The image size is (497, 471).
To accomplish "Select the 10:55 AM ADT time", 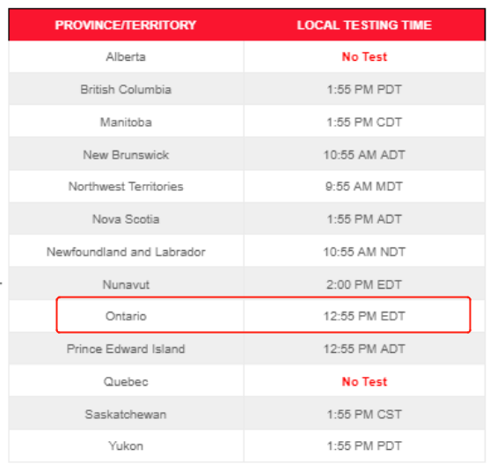I will (x=364, y=155).
